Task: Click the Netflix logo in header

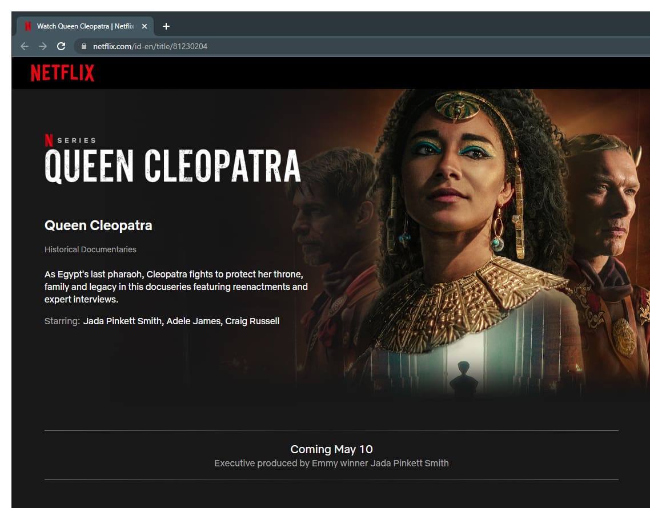Action: 63,72
